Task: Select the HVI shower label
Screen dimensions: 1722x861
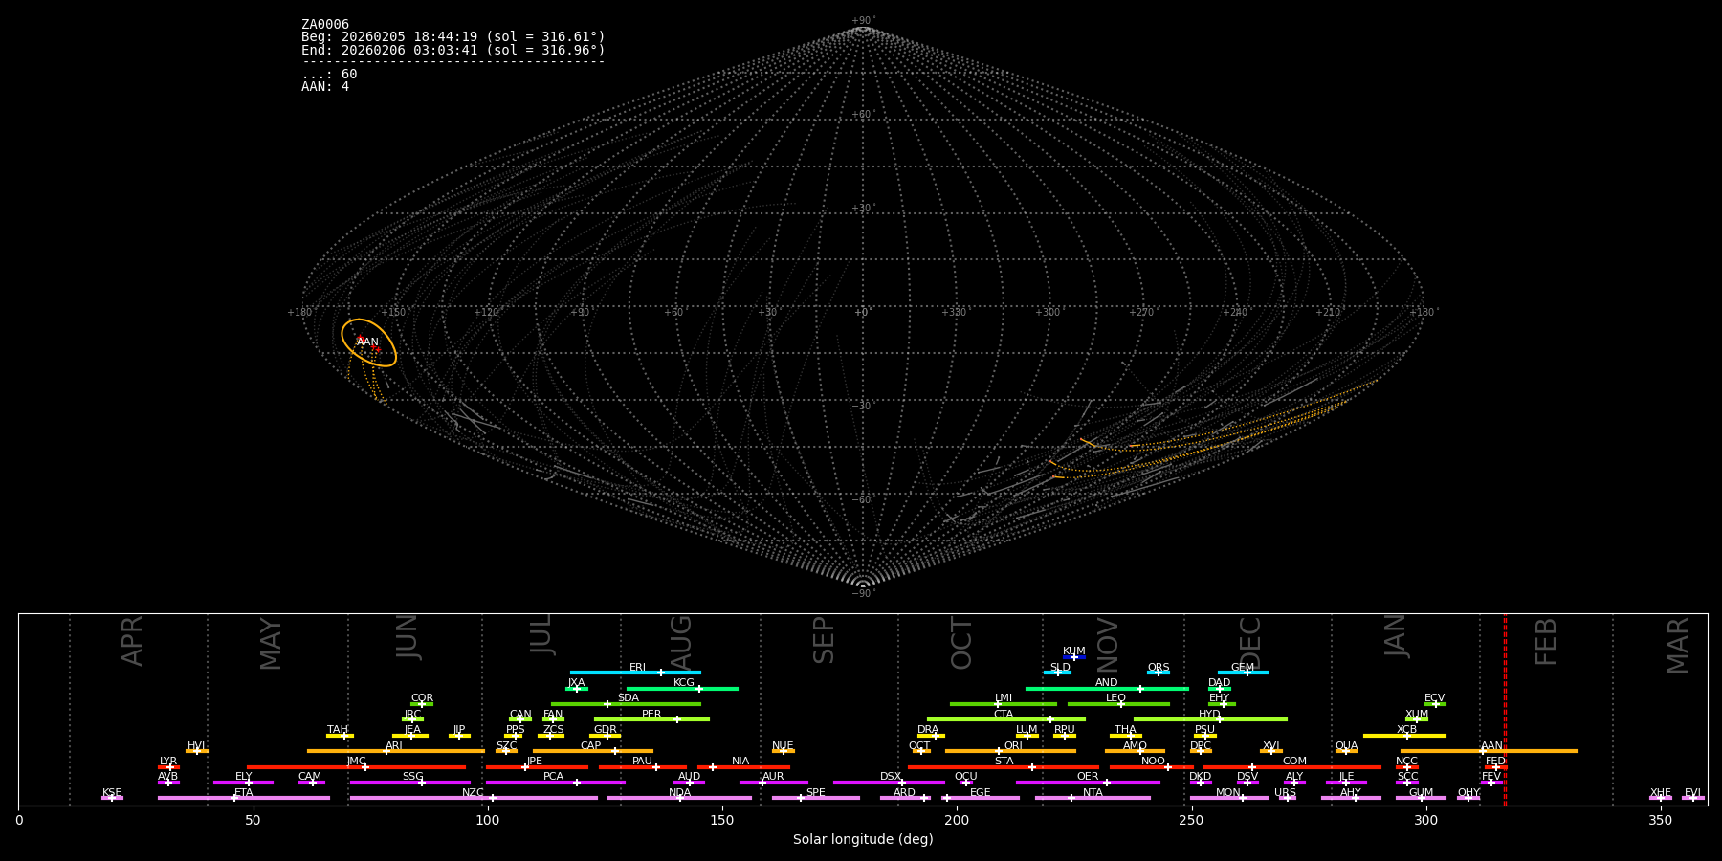Action: tap(196, 746)
